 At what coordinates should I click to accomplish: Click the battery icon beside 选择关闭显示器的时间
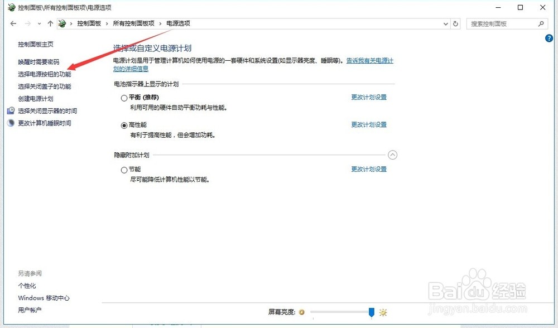(11, 110)
